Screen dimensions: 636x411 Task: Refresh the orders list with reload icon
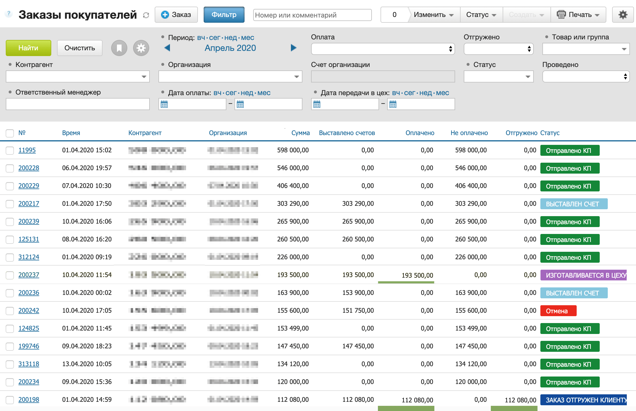click(x=146, y=15)
